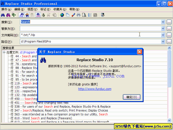
Task: Click the dark green binoculars toolbar icon
Action: [x=43, y=15]
